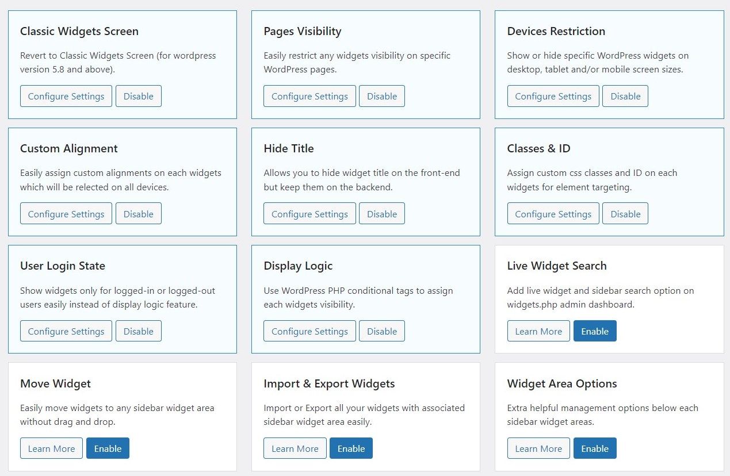Enable Import & Export Widgets feature
The height and width of the screenshot is (476, 730).
click(x=351, y=448)
